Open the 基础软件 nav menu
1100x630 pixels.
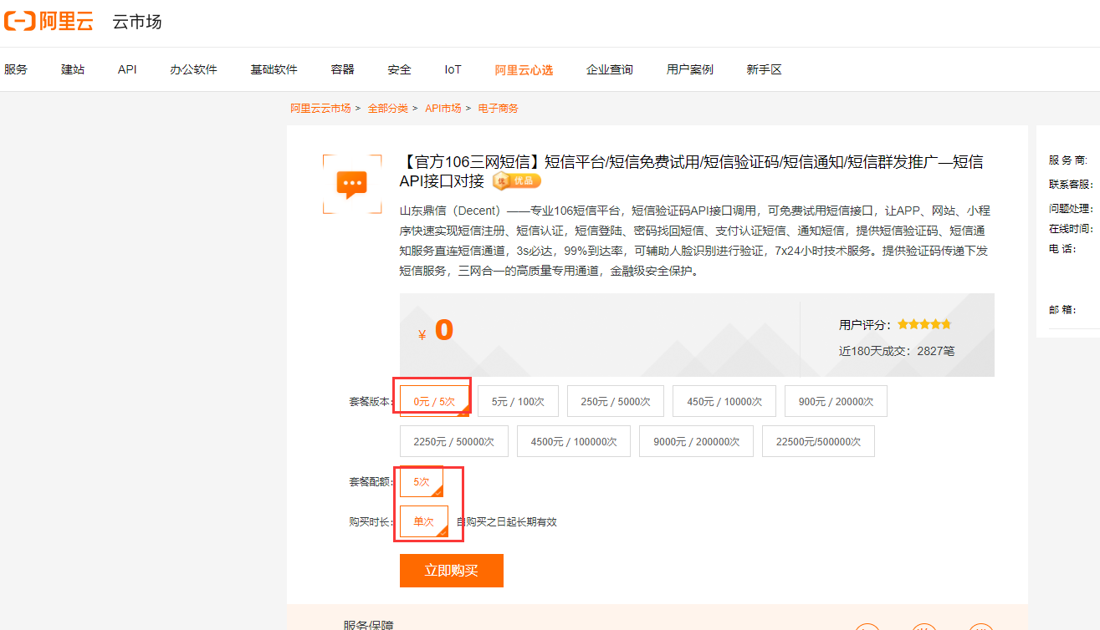pyautogui.click(x=274, y=69)
